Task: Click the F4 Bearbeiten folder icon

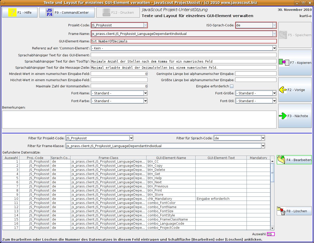Action: click(x=281, y=160)
